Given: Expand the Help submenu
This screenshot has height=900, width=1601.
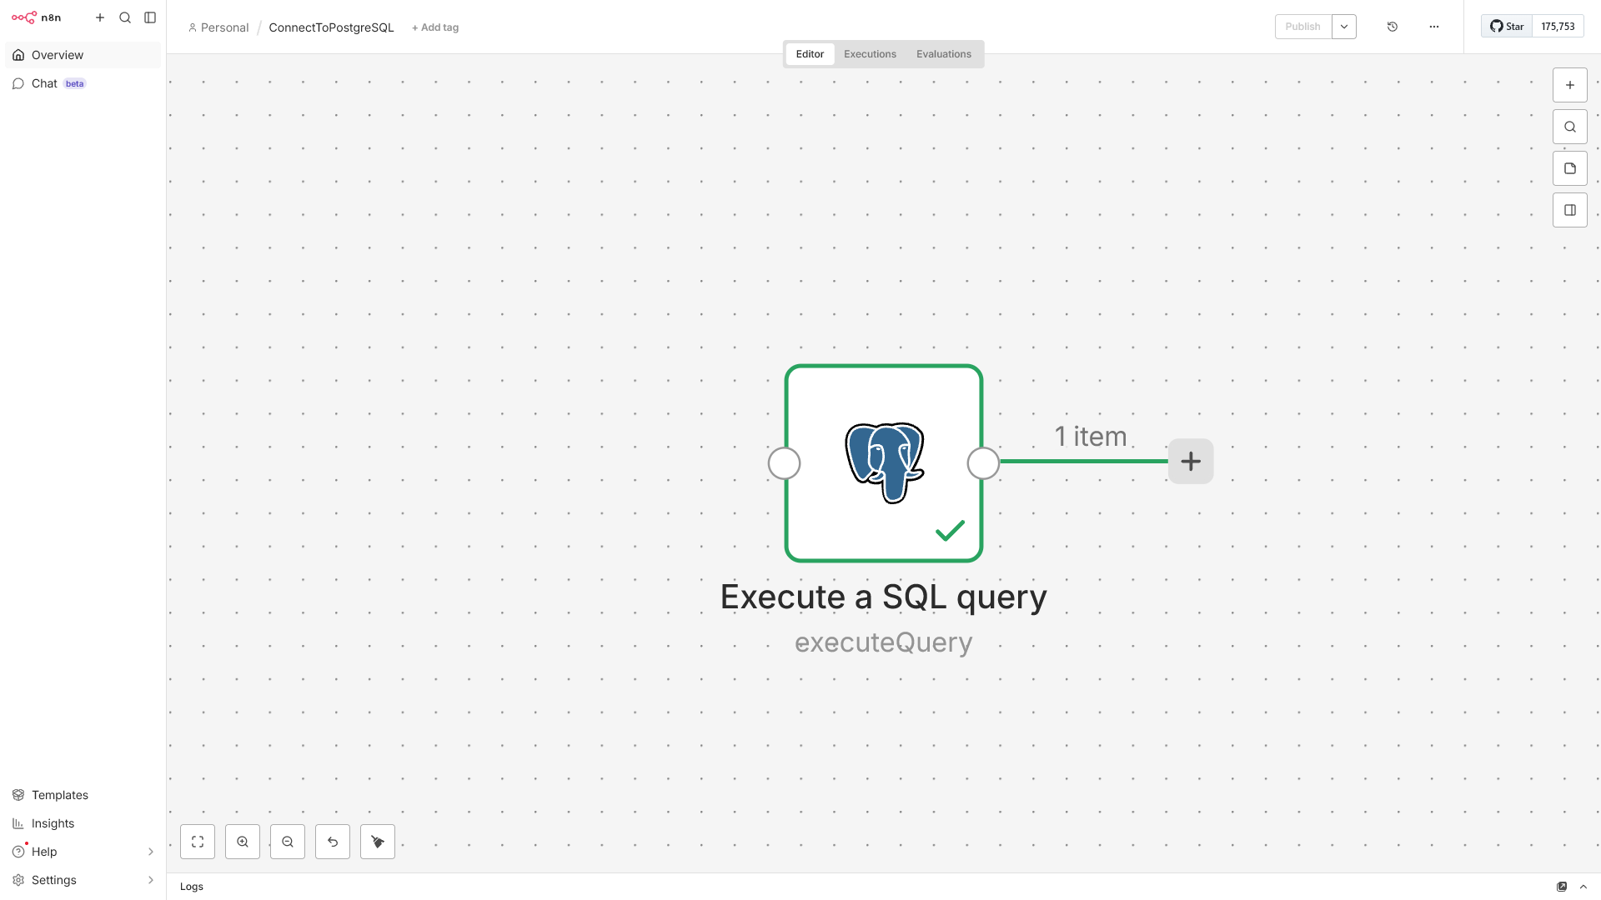Looking at the screenshot, I should tap(150, 852).
